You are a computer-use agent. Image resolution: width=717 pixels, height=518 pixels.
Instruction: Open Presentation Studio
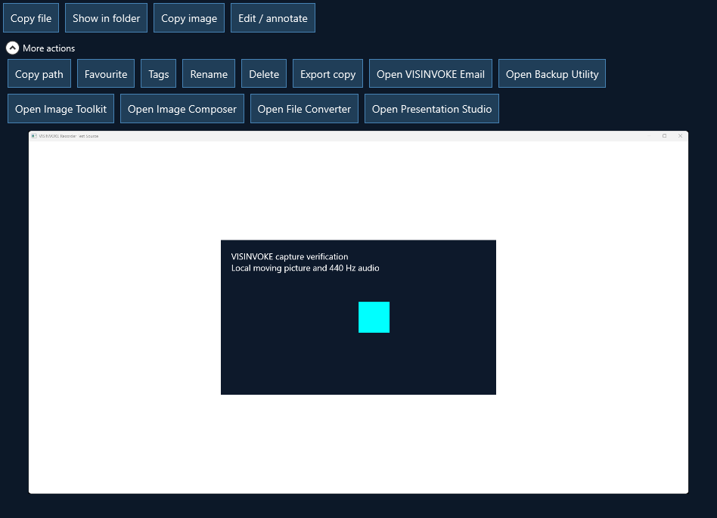pos(432,109)
